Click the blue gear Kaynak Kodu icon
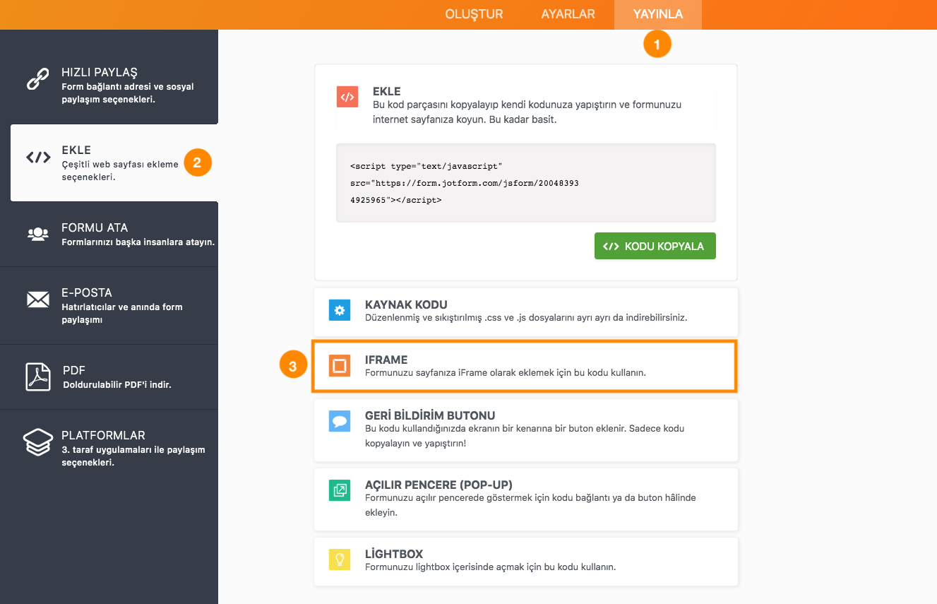This screenshot has height=604, width=937. [x=340, y=310]
